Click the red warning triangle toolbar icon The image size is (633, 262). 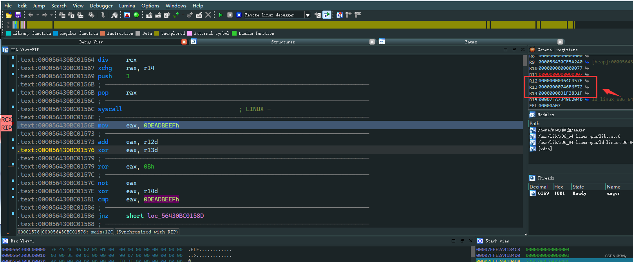tap(127, 15)
